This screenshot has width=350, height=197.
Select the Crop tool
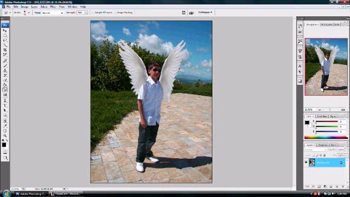[x=5, y=50]
